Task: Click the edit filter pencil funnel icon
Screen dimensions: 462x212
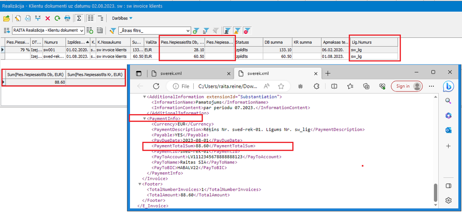Action: 112,30
